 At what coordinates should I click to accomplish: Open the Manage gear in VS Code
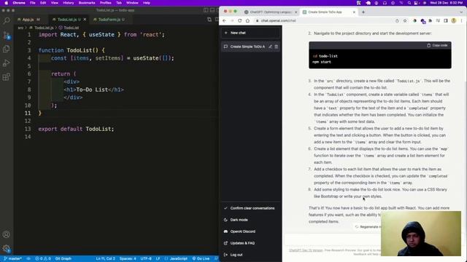click(7, 249)
